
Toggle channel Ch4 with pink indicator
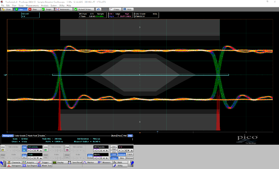[67, 149]
